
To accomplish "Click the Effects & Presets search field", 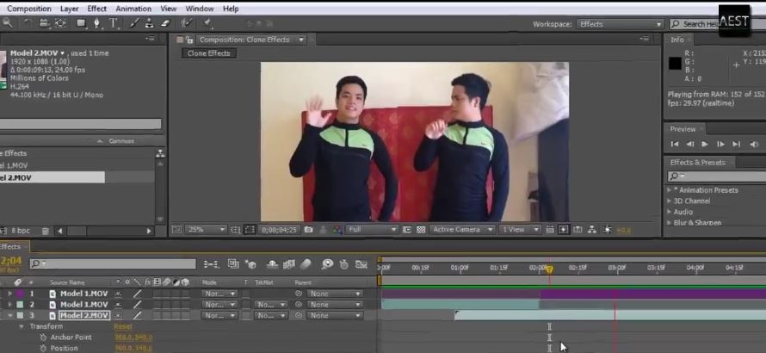I will (717, 176).
